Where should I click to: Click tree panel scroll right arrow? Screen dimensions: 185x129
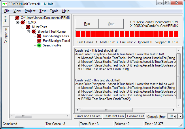click(x=67, y=116)
